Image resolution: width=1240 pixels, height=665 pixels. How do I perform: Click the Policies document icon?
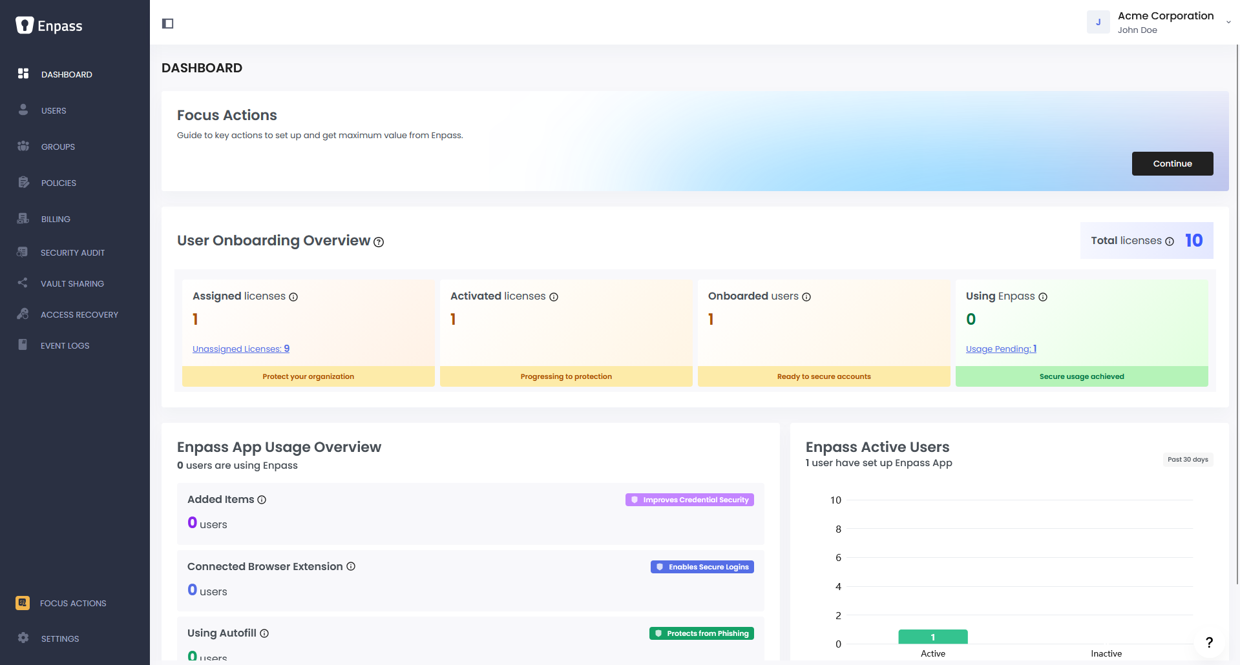coord(23,182)
